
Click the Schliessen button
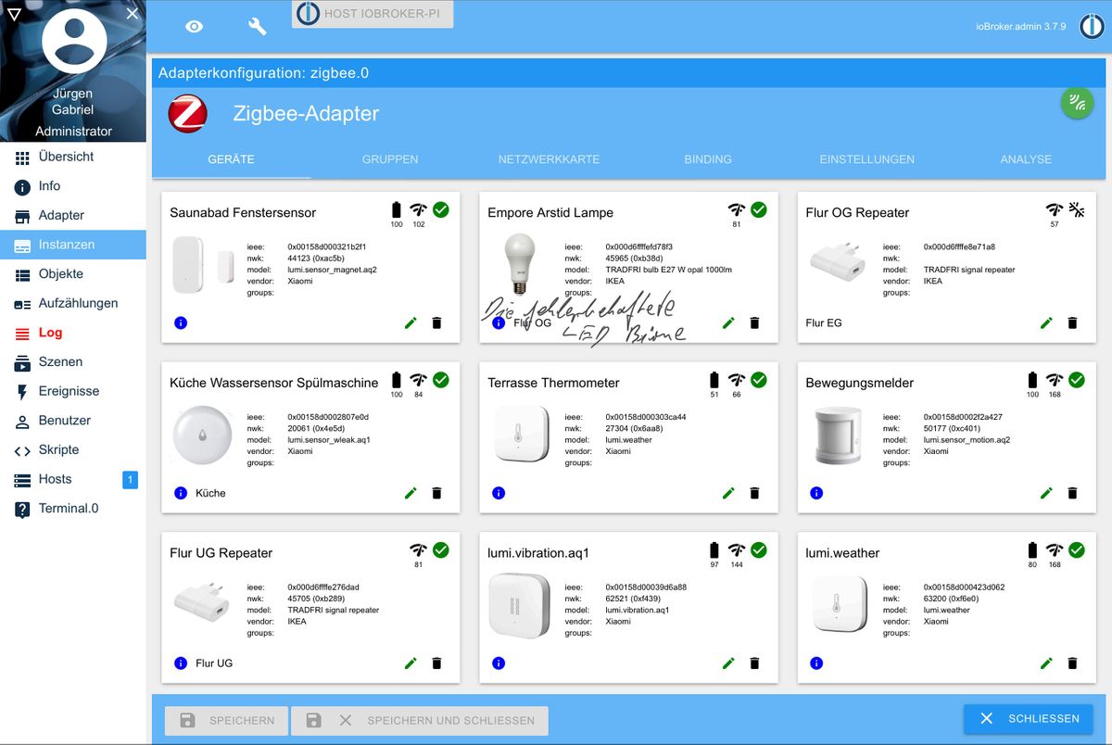click(x=1029, y=719)
